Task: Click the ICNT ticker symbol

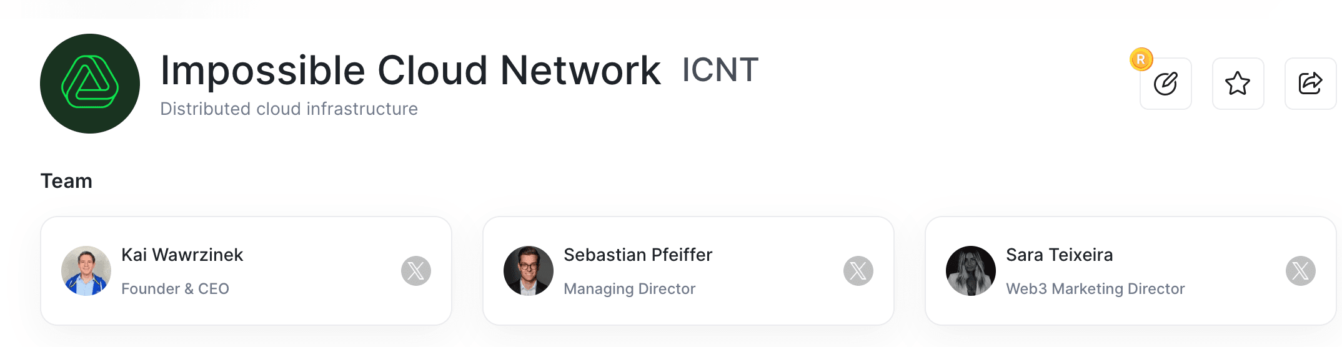Action: click(x=720, y=69)
